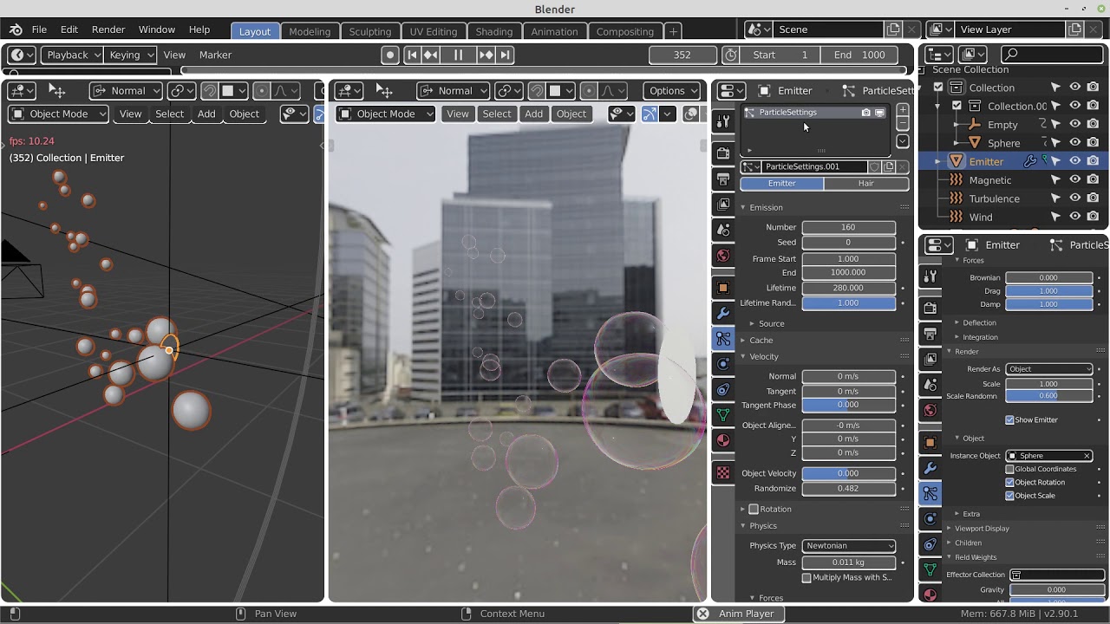
Task: Enable Global Coordinates for instance object
Action: tap(1009, 470)
